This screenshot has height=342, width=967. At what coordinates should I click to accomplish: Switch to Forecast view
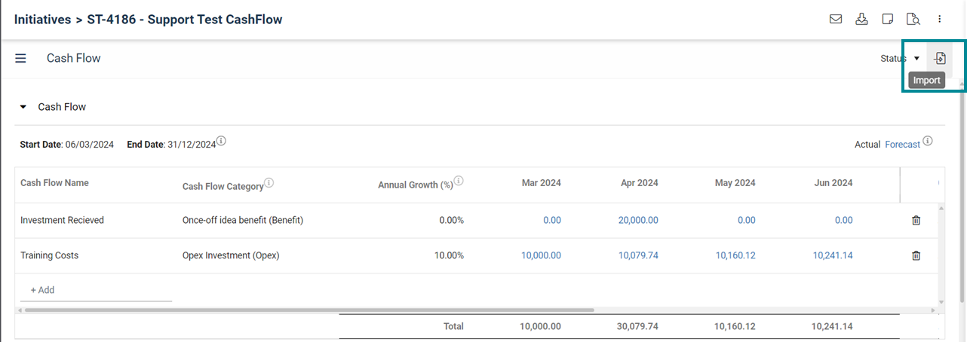coord(902,145)
